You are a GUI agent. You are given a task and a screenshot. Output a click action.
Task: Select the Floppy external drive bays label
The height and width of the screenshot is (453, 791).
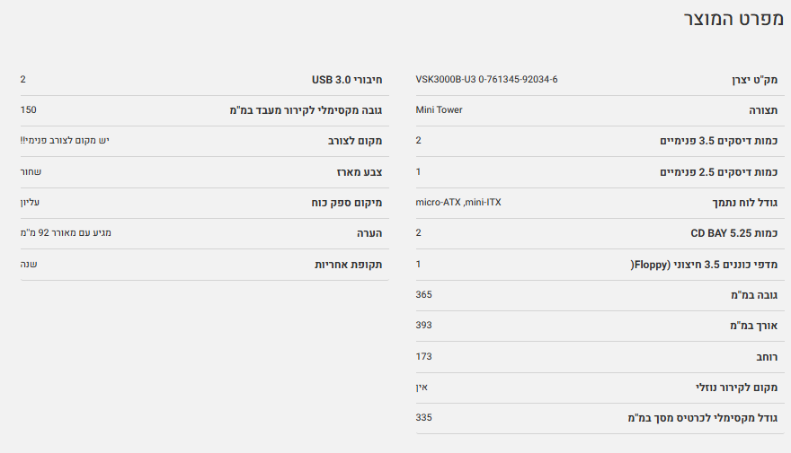click(x=704, y=265)
